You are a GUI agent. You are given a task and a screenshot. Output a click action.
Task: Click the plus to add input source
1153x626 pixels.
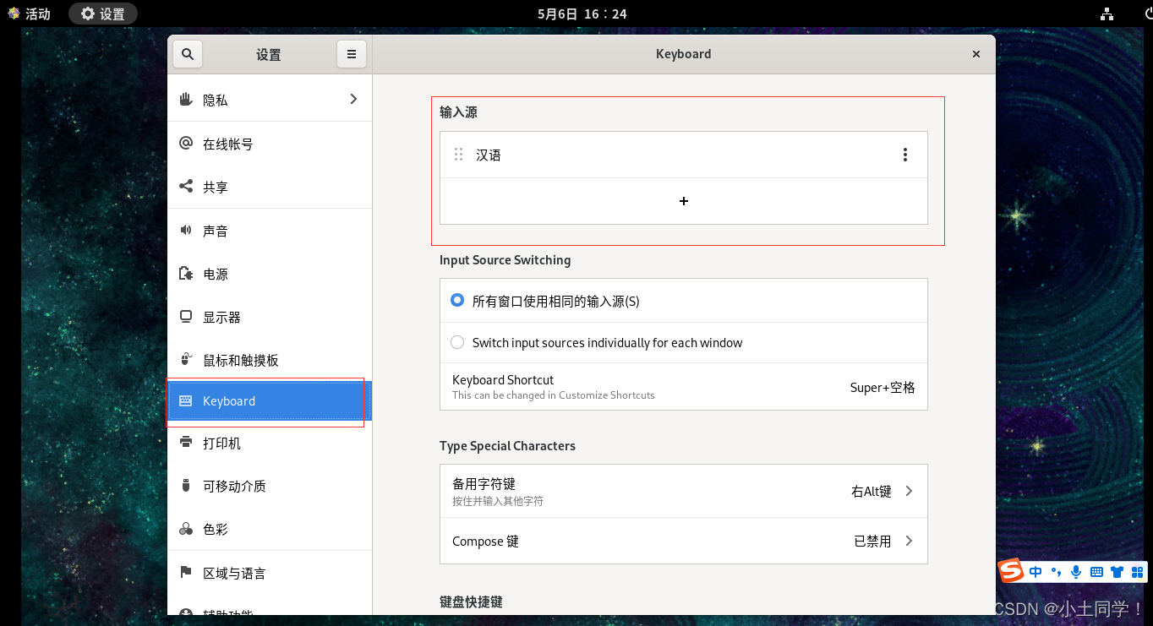point(683,201)
